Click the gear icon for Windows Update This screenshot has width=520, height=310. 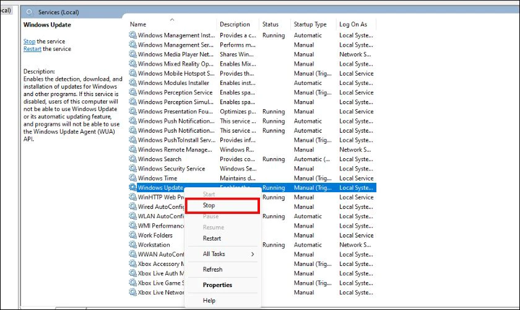click(x=132, y=187)
